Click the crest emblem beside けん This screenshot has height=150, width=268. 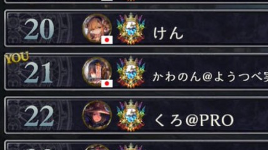coord(131,28)
